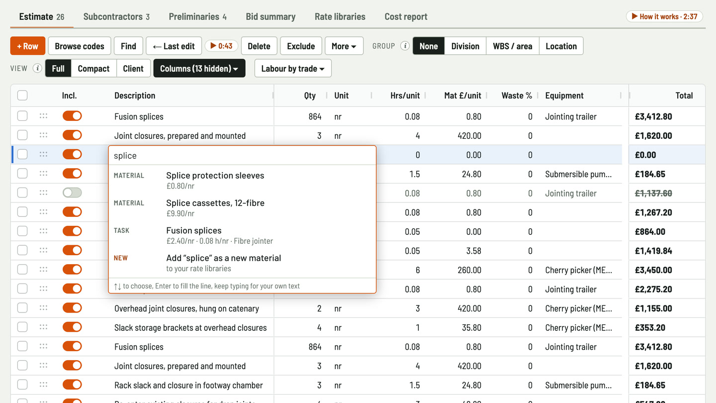
Task: Tick the select-all checkbox in table header
Action: point(22,96)
